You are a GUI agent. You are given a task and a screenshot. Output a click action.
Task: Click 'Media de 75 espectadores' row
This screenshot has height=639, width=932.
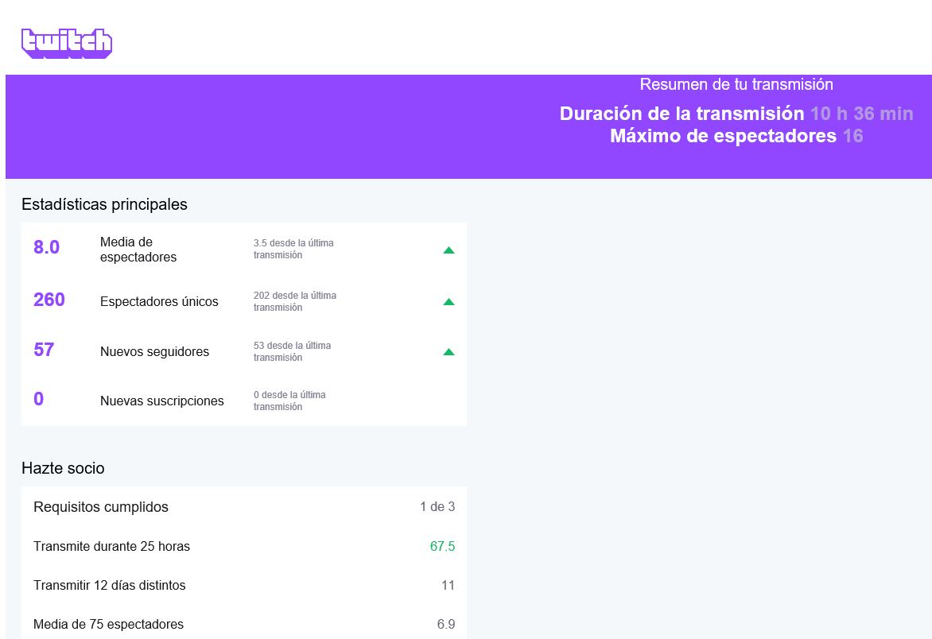point(243,624)
